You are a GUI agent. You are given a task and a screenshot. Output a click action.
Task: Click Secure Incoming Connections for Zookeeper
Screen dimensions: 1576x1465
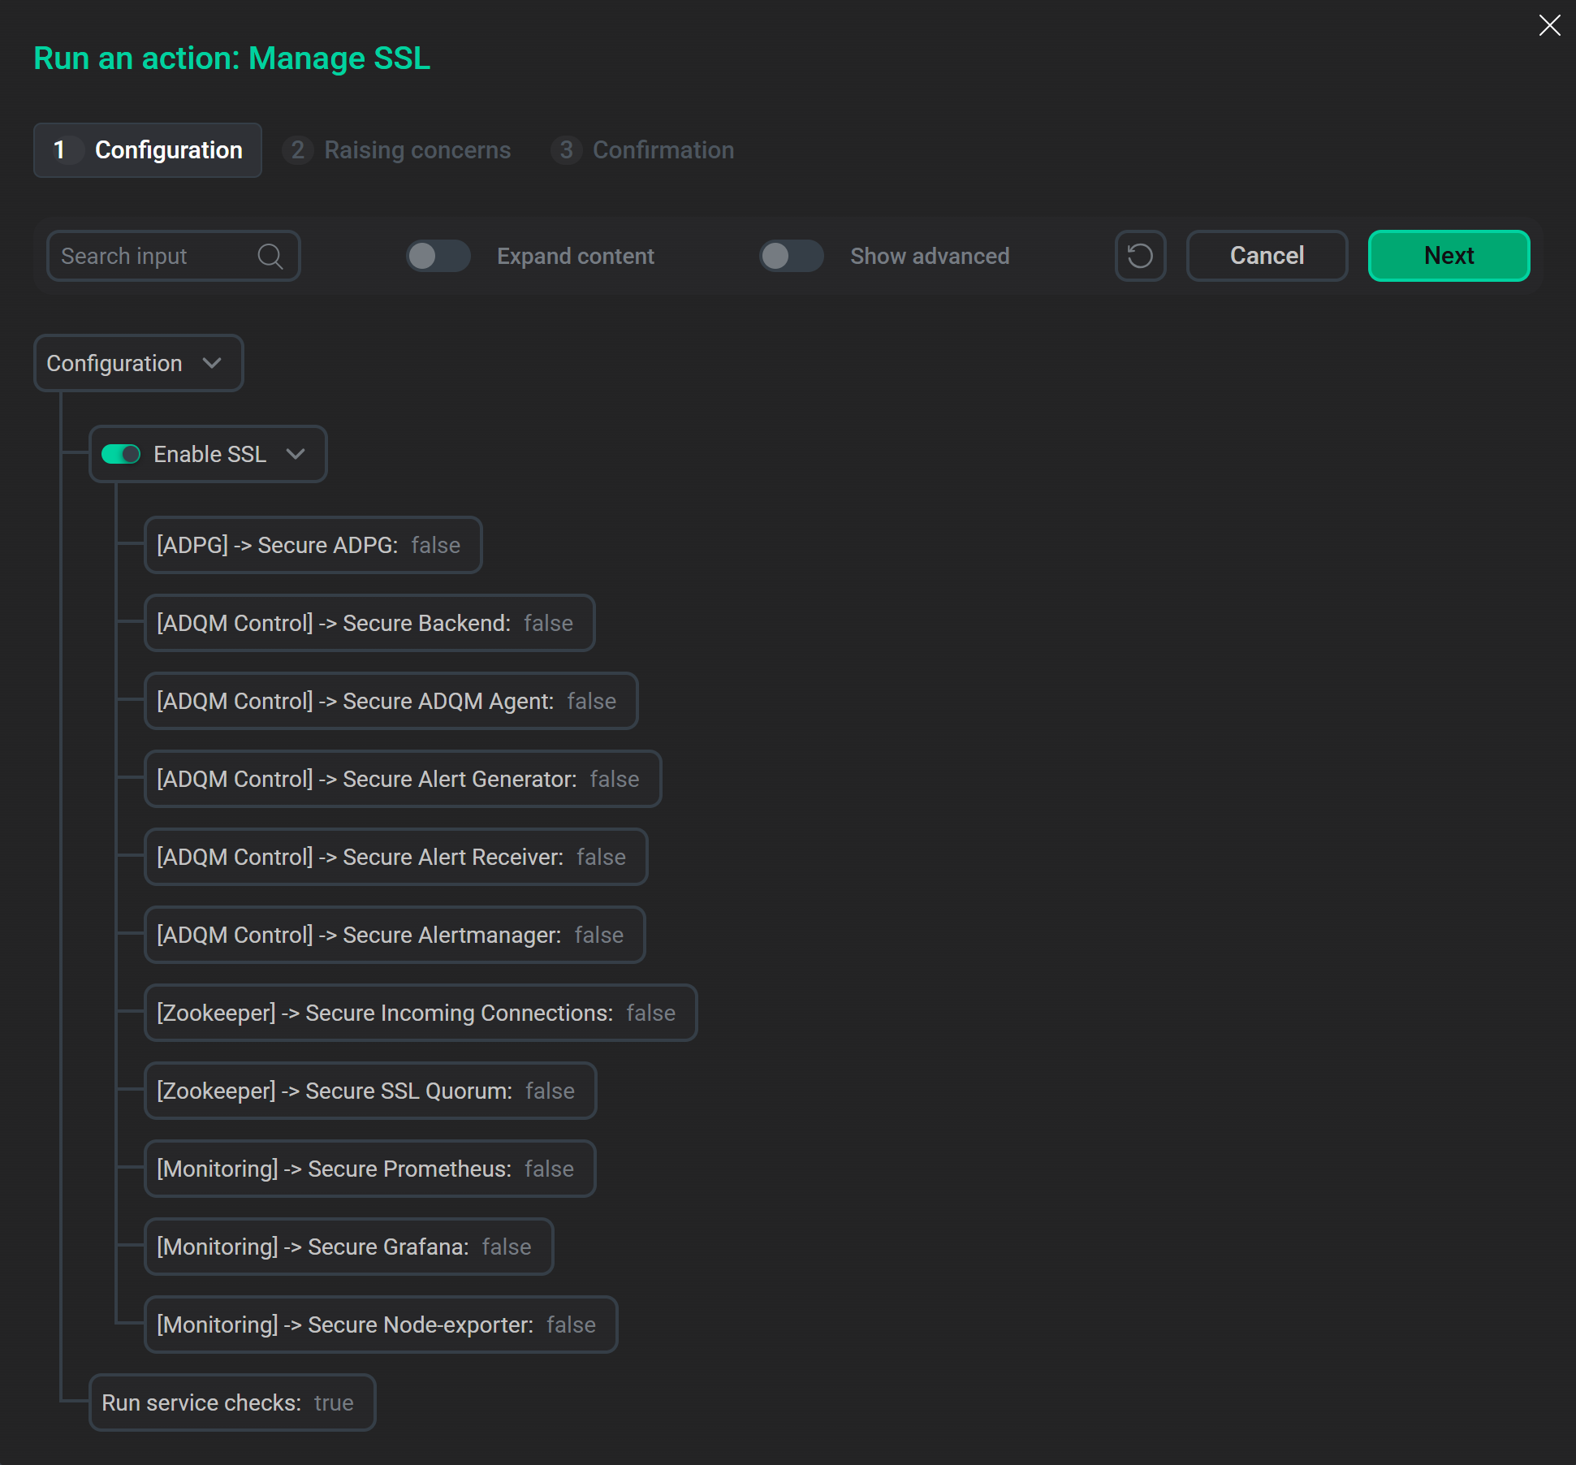(421, 1013)
